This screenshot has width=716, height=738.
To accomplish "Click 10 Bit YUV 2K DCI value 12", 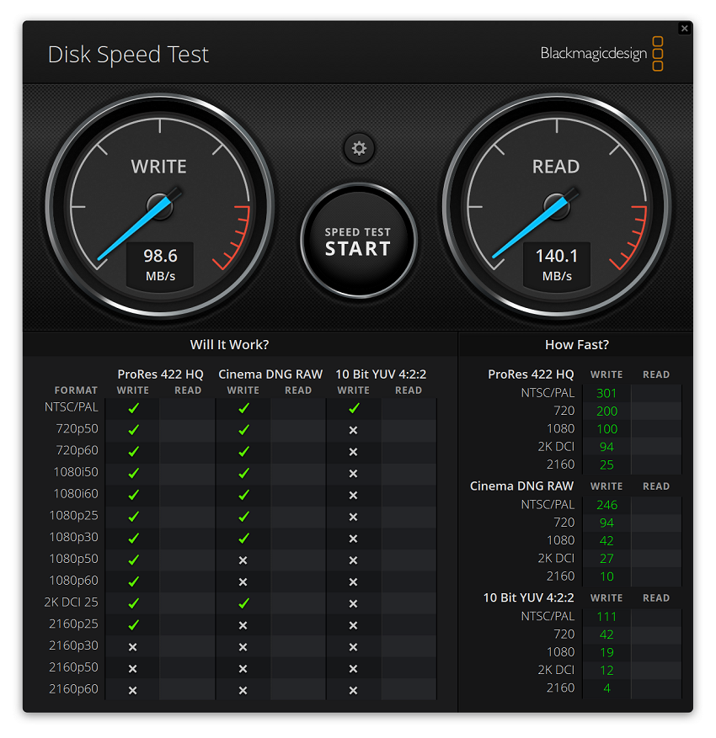I will pos(606,670).
